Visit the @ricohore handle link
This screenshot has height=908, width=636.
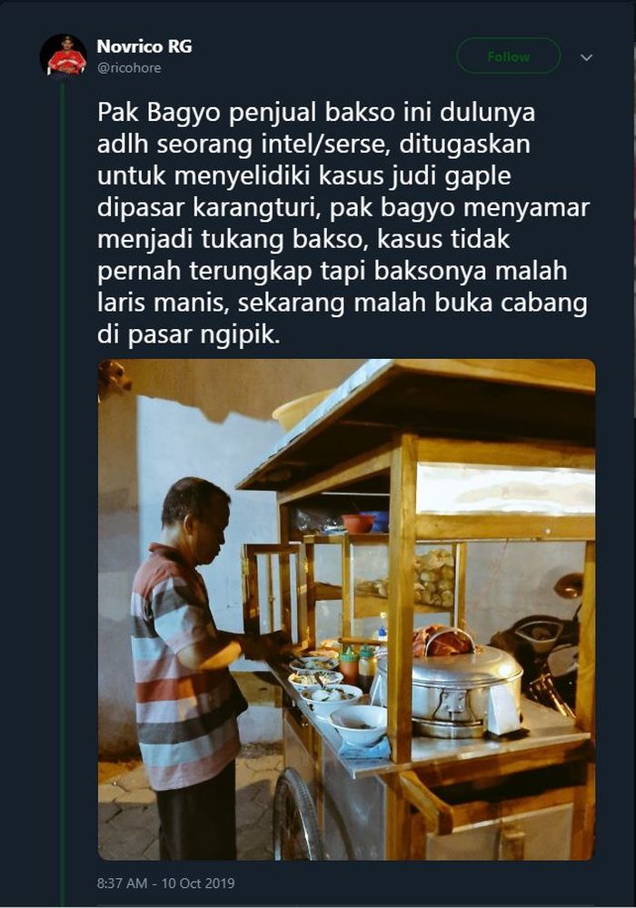tap(129, 68)
